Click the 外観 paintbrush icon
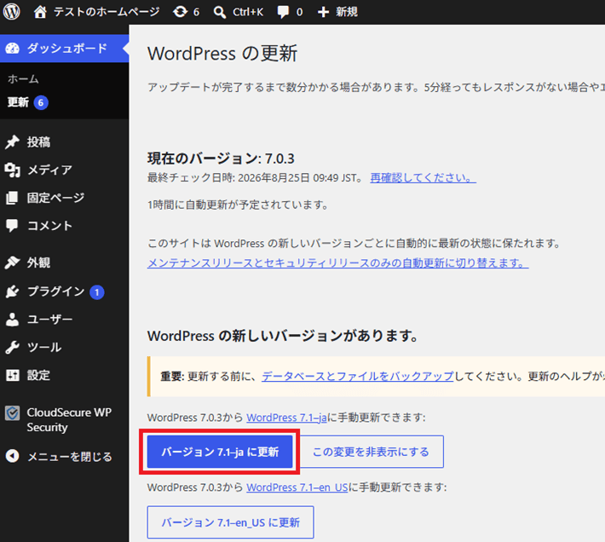The width and height of the screenshot is (605, 542). [x=12, y=262]
